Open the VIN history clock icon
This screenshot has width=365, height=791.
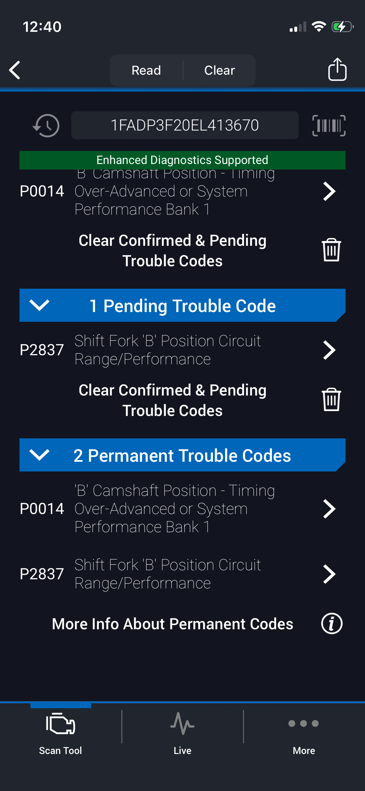tap(46, 125)
